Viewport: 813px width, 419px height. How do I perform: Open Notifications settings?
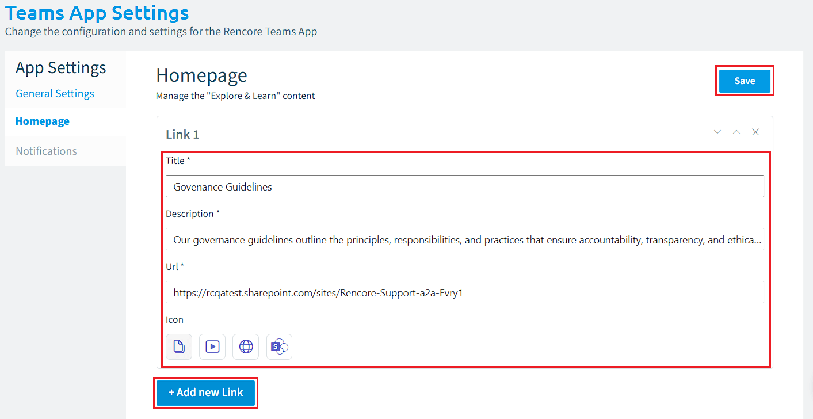click(46, 151)
